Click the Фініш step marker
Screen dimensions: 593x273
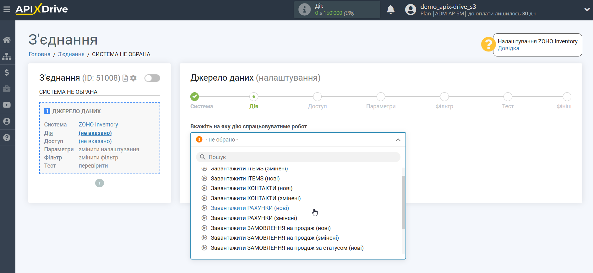[x=567, y=97]
